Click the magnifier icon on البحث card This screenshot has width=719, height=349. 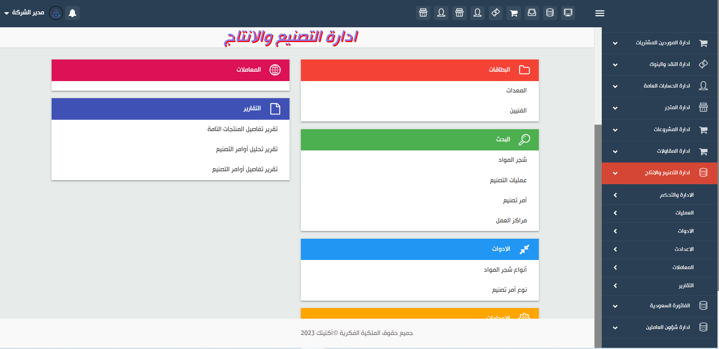(524, 139)
